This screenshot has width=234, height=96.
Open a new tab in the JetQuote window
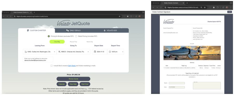point(34,12)
